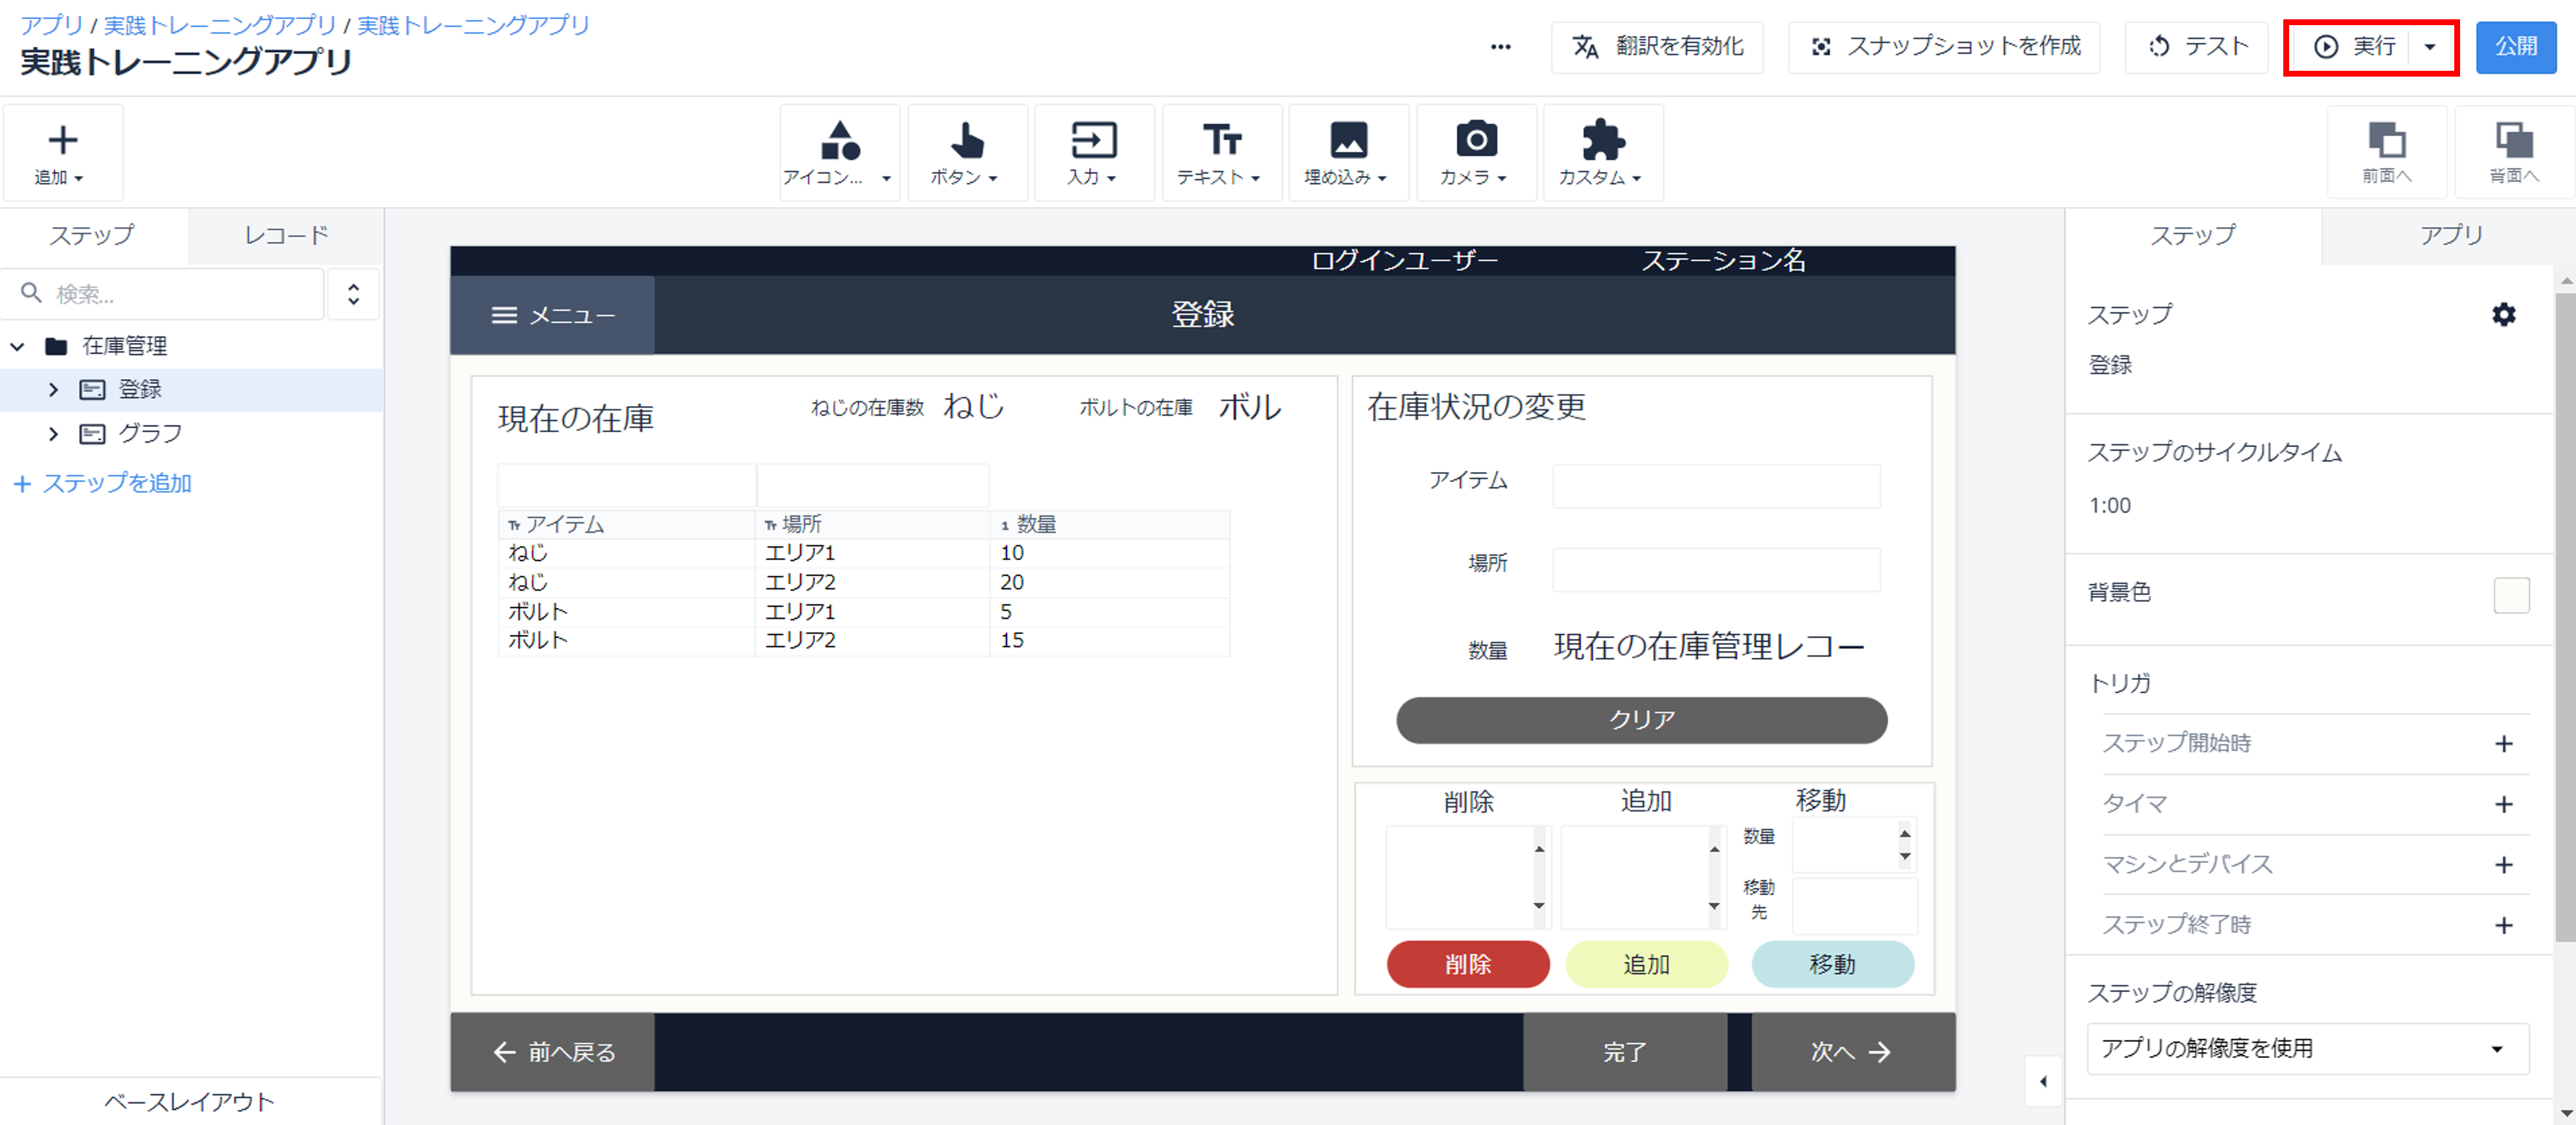
Task: Click the 前へ戻る button
Action: (x=553, y=1052)
